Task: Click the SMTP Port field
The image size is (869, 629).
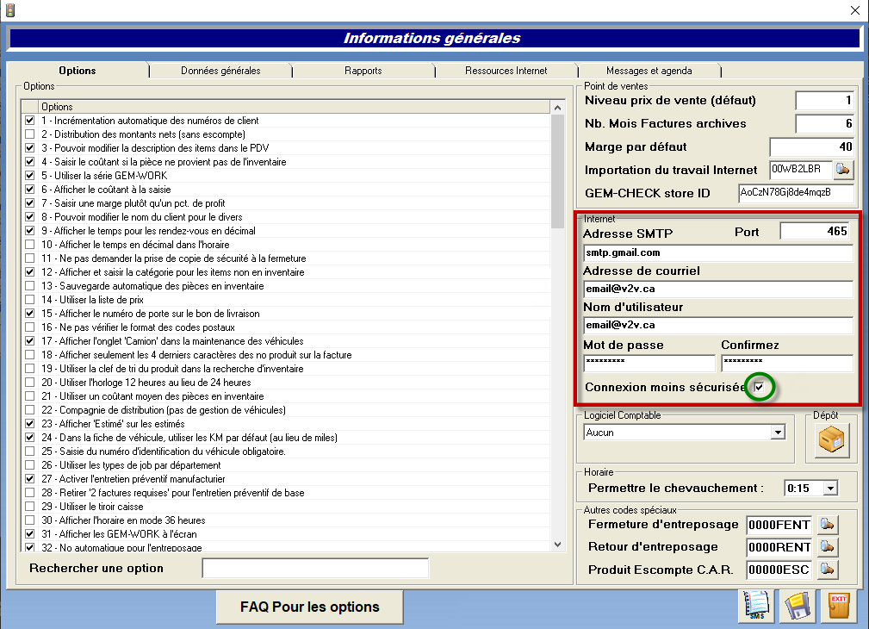Action: 816,231
